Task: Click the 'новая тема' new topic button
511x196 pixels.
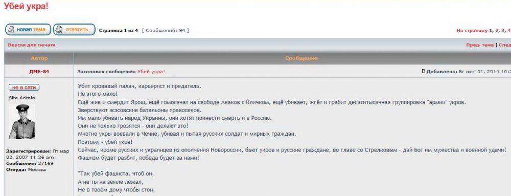Action: coord(28,30)
